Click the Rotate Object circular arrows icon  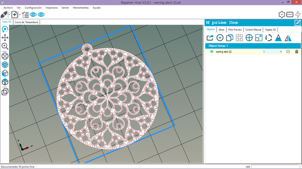(x=269, y=38)
